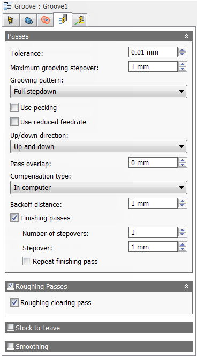Open the Radii tab icon
Viewport: 197px width, 356px height.
click(x=45, y=20)
